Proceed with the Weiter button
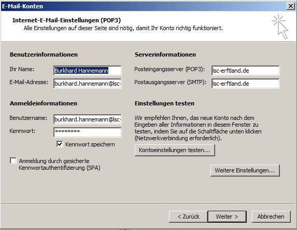 point(227,217)
